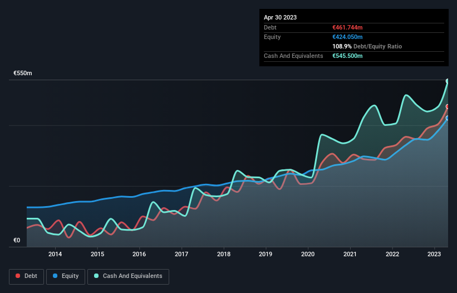Click the Equity row label in tooltip
Image resolution: width=457 pixels, height=293 pixels.
pos(272,37)
